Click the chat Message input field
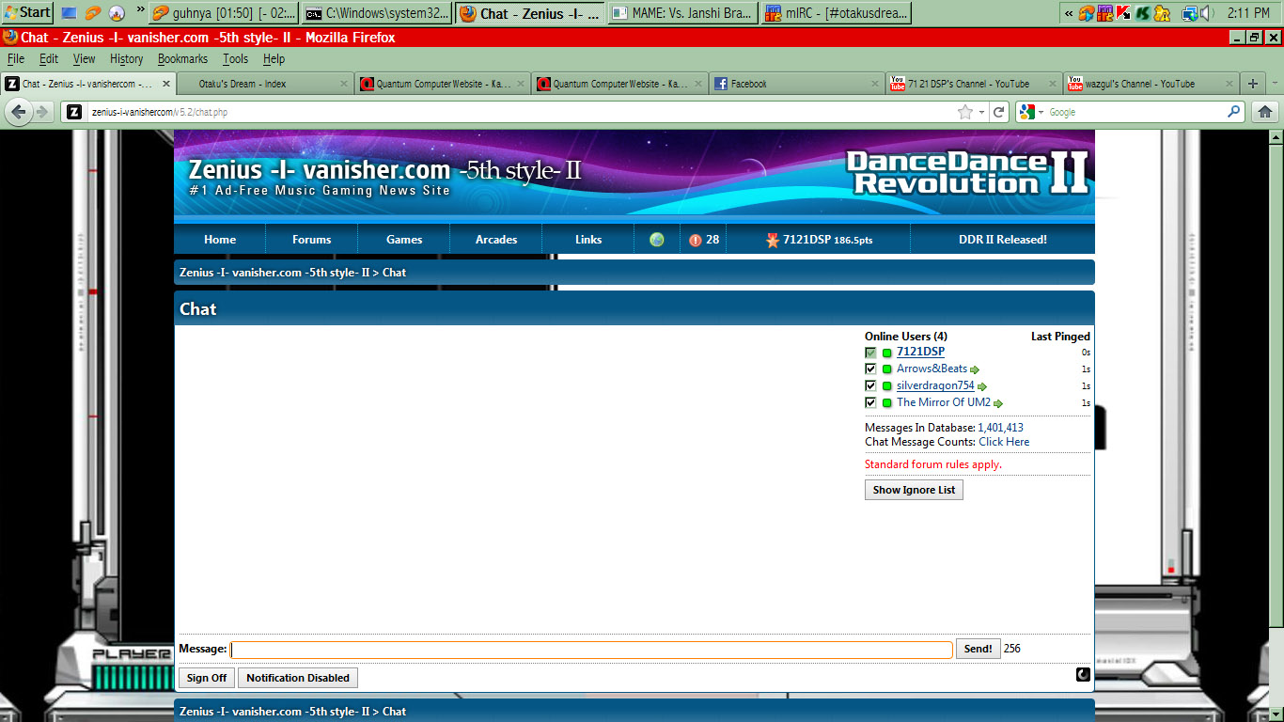Viewport: 1284px width, 722px height. [592, 650]
